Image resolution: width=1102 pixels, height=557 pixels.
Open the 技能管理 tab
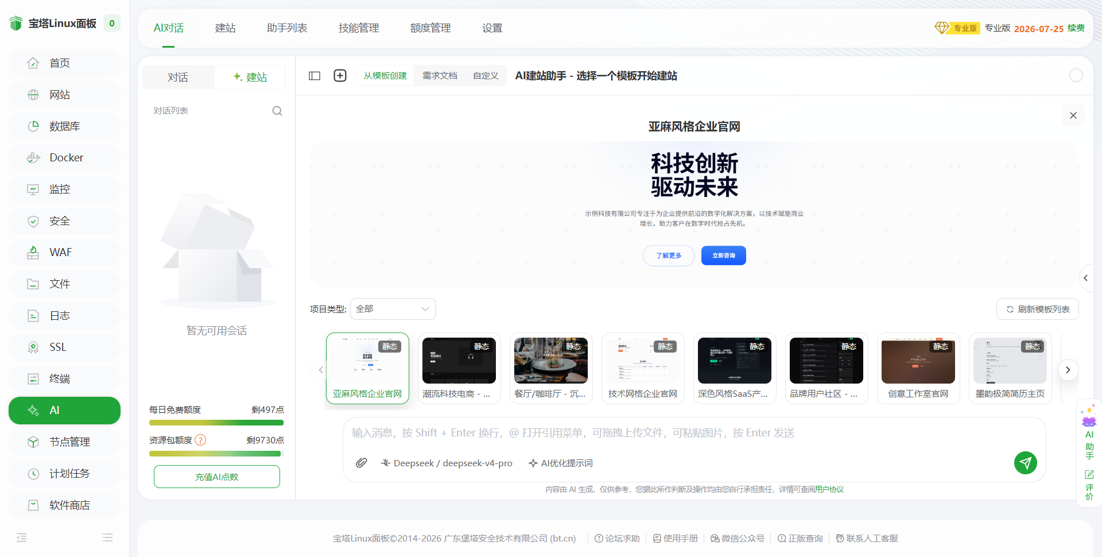coord(359,28)
